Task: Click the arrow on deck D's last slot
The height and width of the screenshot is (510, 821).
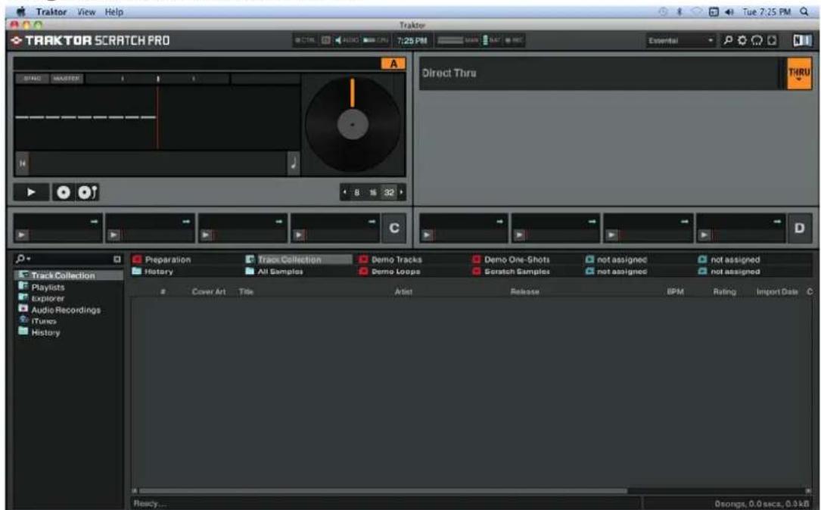Action: tap(777, 222)
